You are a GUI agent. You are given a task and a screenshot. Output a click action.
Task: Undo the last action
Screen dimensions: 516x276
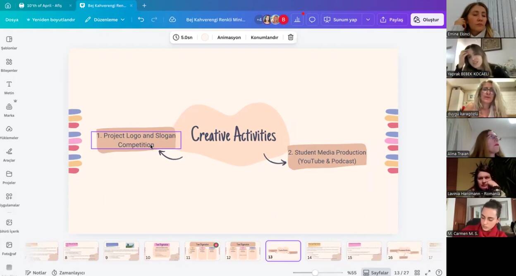point(141,19)
